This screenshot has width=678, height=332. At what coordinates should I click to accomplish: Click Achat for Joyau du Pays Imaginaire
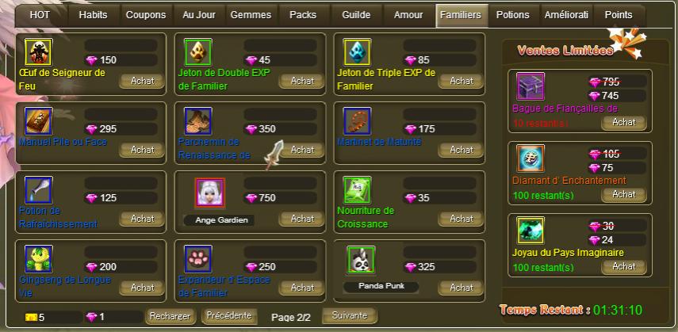click(624, 266)
